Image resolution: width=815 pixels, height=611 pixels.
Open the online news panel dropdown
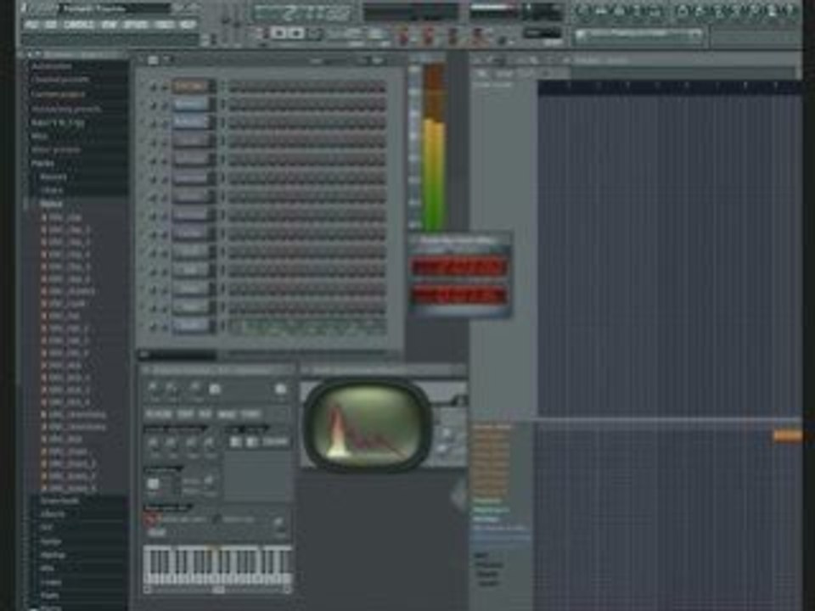(x=696, y=36)
